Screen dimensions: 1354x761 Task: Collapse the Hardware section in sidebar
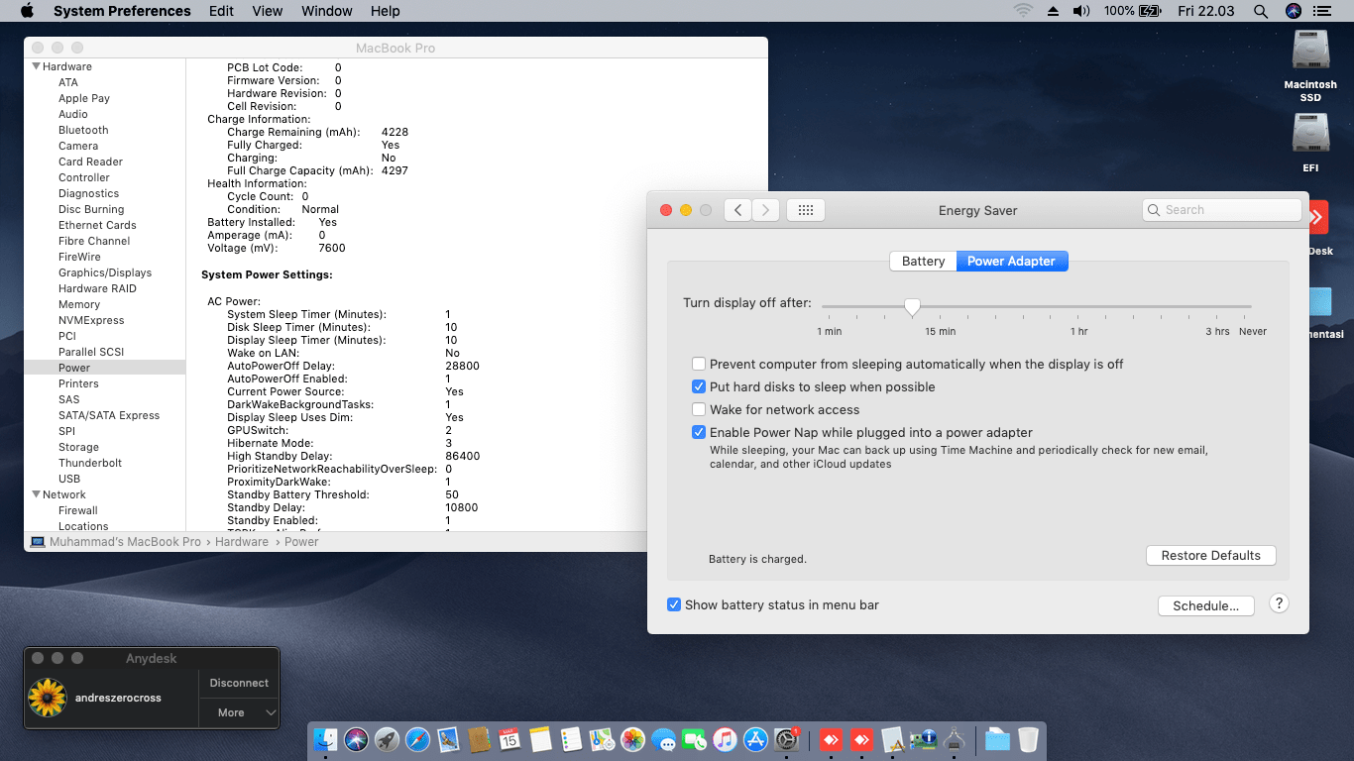(37, 66)
